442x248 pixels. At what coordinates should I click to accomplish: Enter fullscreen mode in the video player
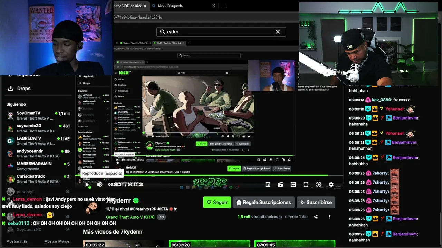coord(306,185)
